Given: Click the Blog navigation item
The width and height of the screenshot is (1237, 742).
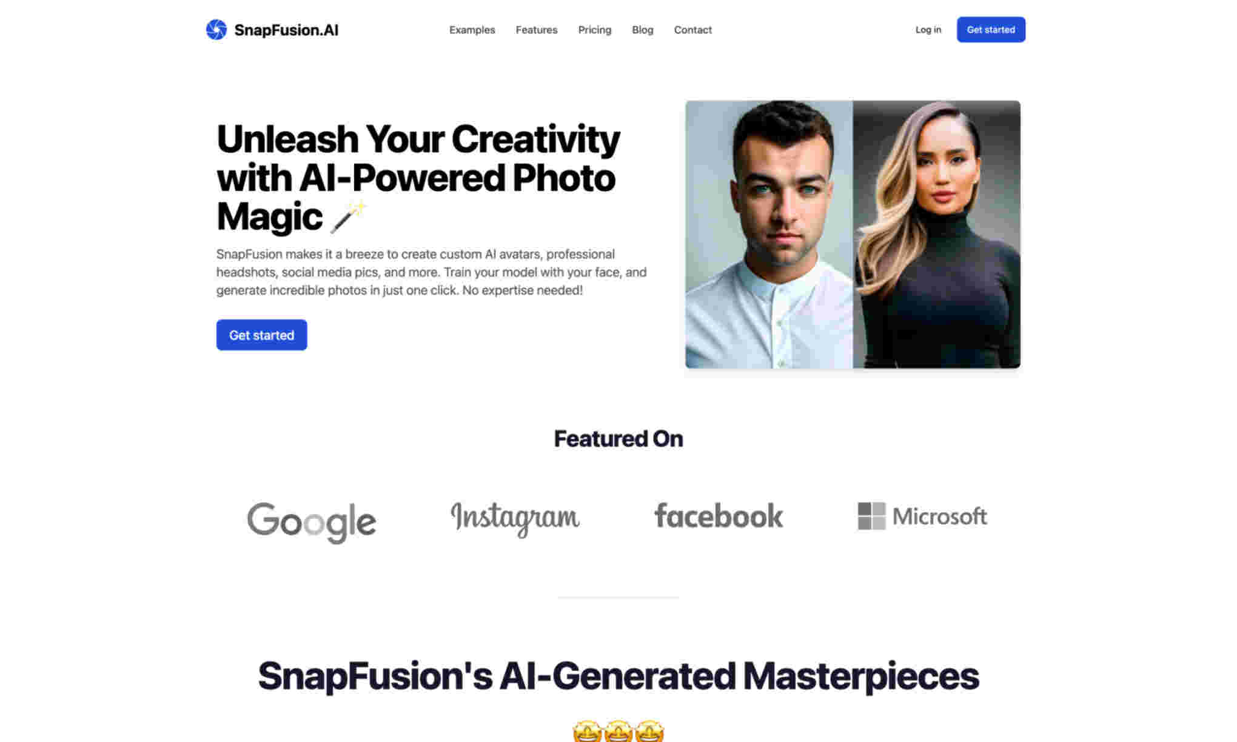Looking at the screenshot, I should click(x=642, y=29).
